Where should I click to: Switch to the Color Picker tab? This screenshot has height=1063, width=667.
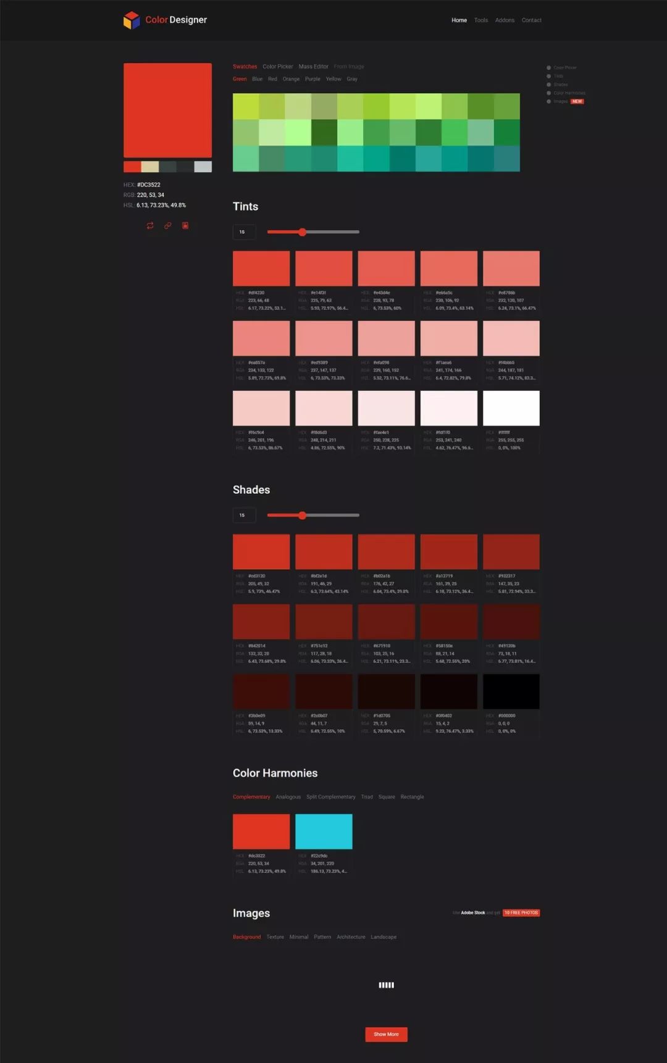pyautogui.click(x=277, y=67)
